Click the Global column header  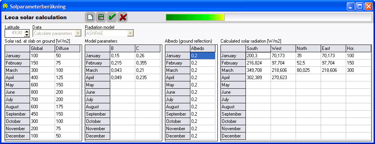[42, 48]
